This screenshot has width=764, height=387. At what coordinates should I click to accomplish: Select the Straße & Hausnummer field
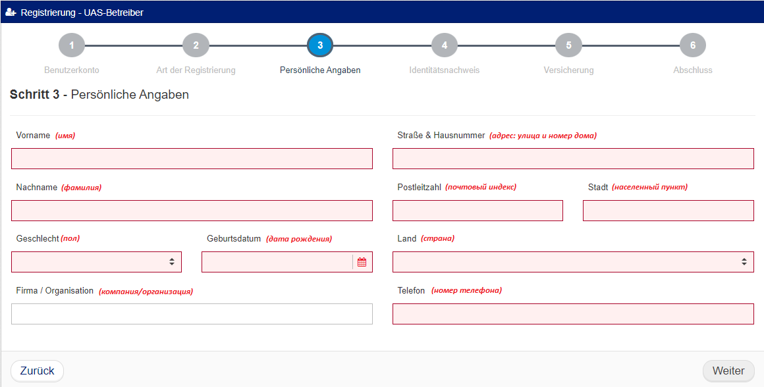pos(573,159)
